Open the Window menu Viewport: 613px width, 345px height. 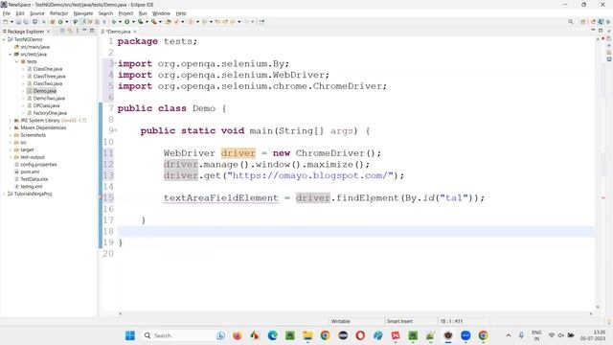[x=161, y=13]
